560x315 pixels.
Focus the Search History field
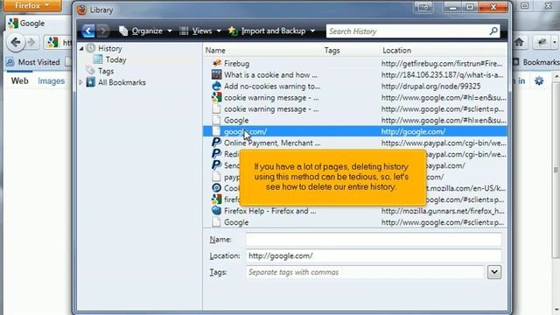(x=407, y=31)
